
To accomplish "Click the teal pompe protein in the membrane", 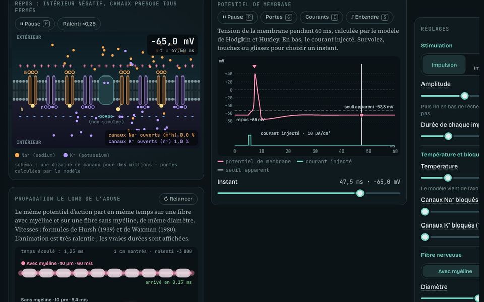I will point(106,90).
